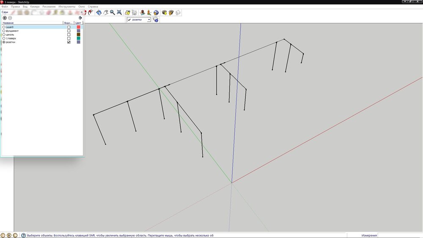This screenshot has width=423, height=238.
Task: Open the Камера menu
Action: [35, 7]
